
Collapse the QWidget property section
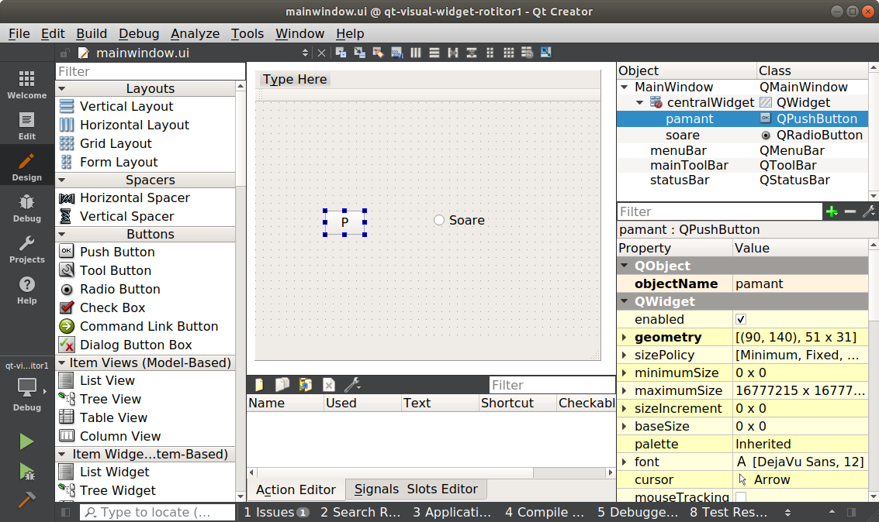(625, 301)
